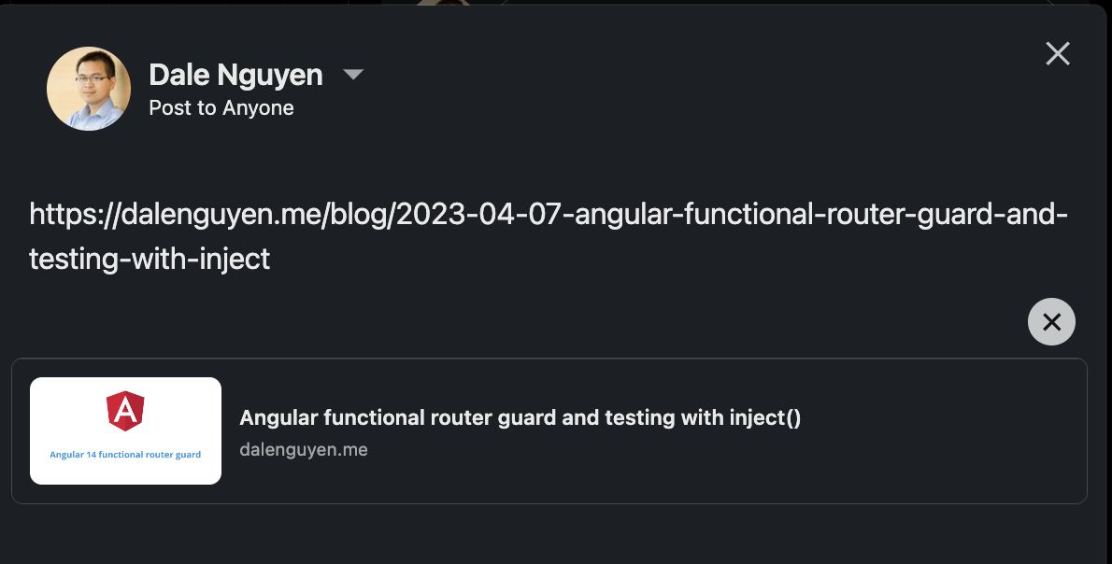The width and height of the screenshot is (1112, 564).
Task: Click Dale Nguyen's profile photo
Action: (89, 89)
